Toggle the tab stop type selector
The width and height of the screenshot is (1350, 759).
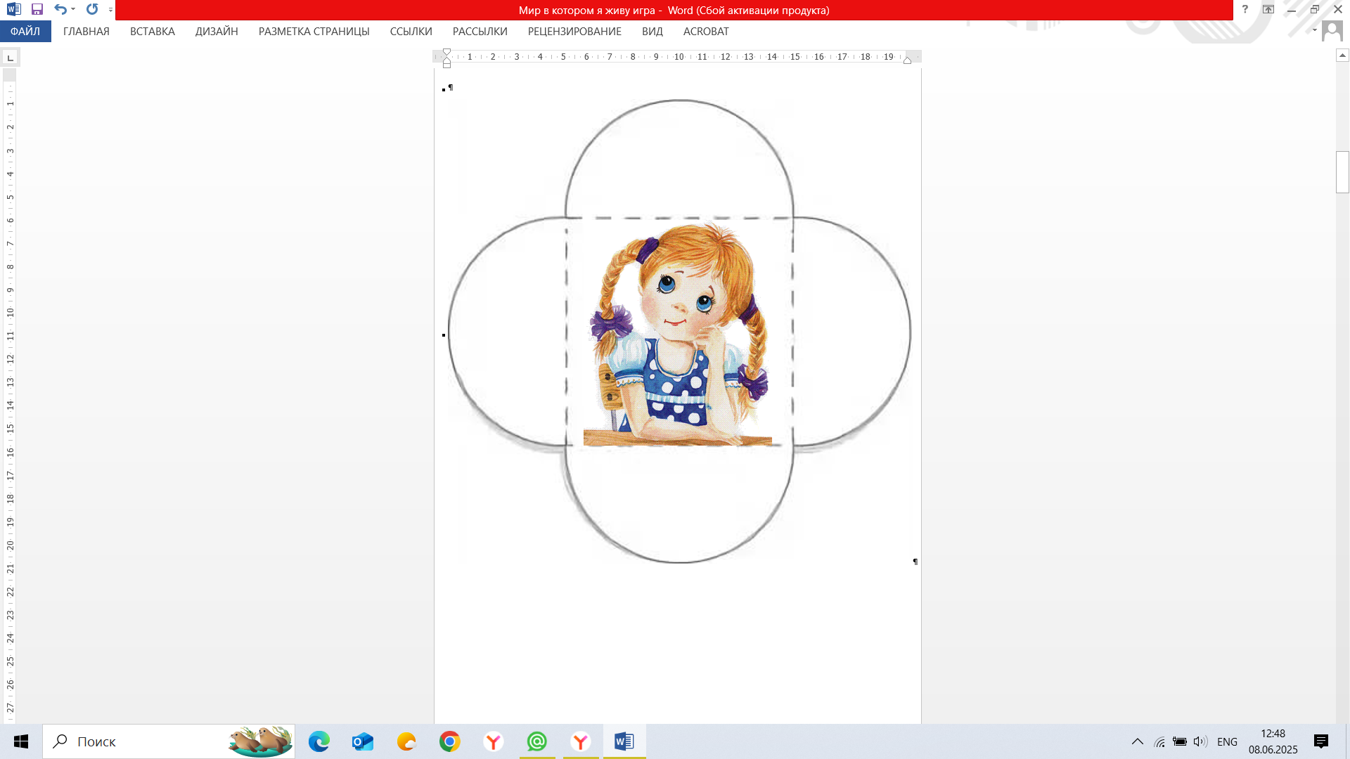tap(10, 58)
